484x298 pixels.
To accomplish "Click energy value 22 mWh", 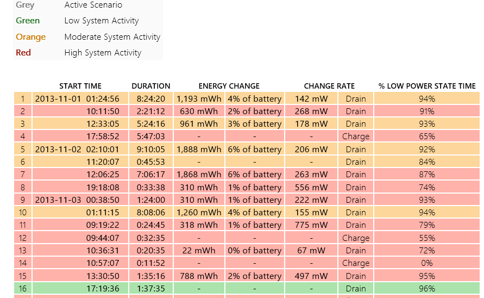I will (x=199, y=250).
